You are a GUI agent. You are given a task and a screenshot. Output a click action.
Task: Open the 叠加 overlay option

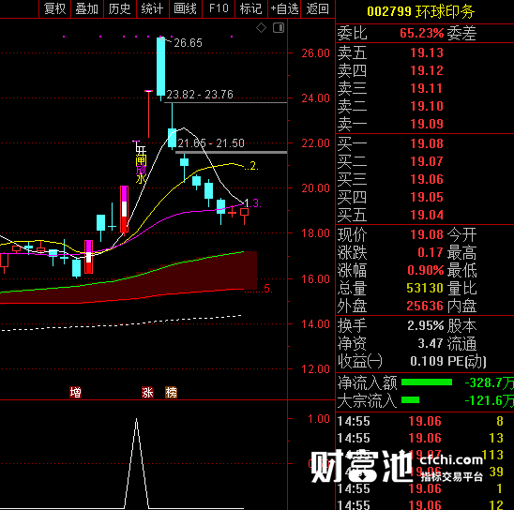click(x=87, y=8)
